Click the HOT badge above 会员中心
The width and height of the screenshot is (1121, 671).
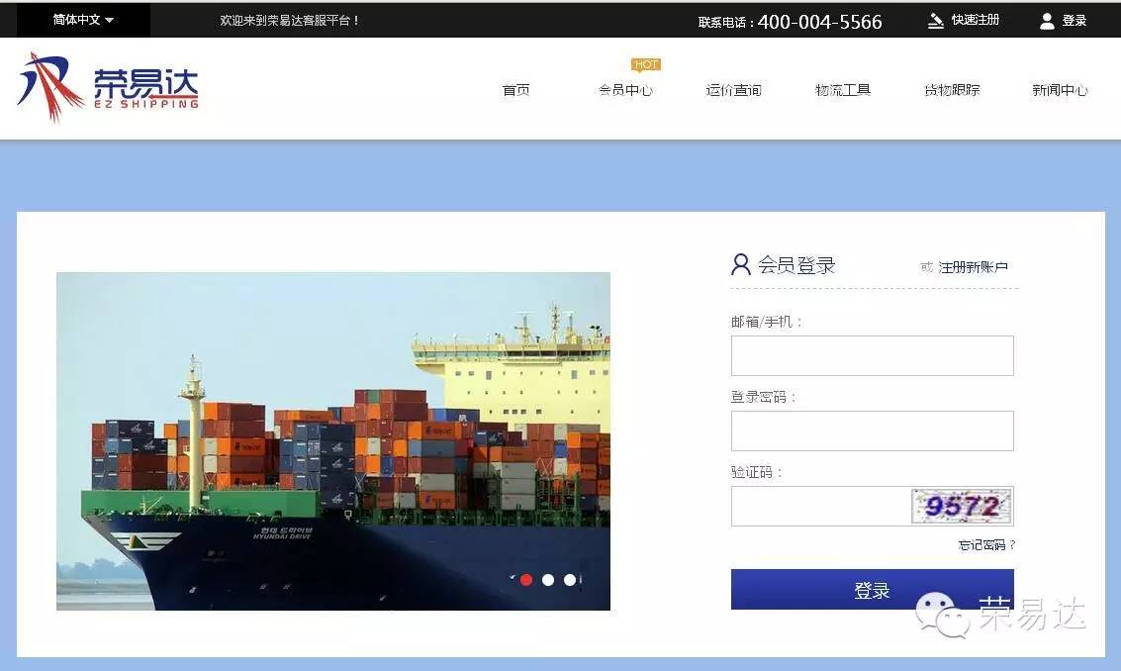tap(646, 65)
